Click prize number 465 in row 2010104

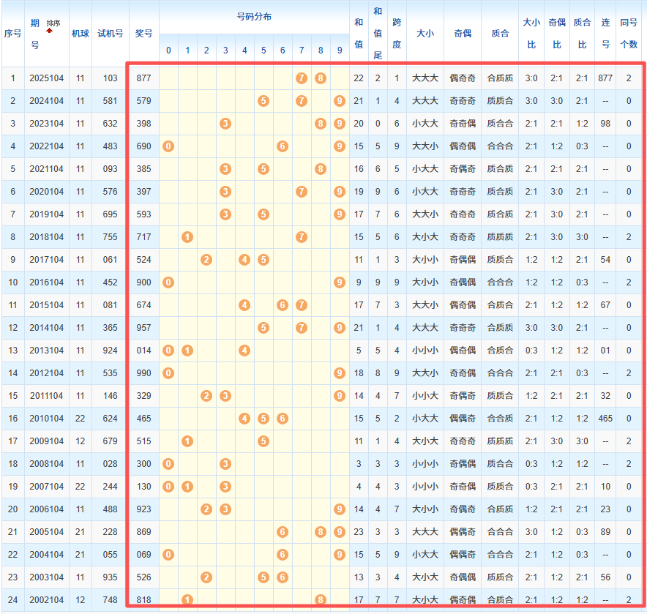(143, 419)
